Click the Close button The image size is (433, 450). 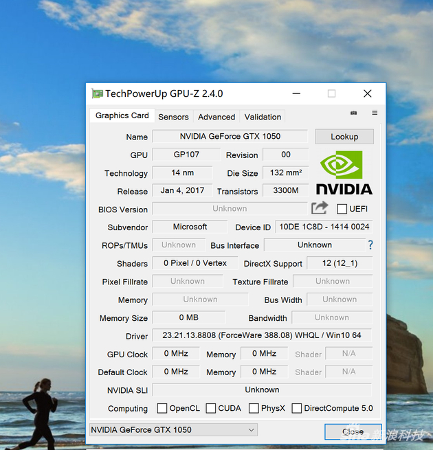353,431
